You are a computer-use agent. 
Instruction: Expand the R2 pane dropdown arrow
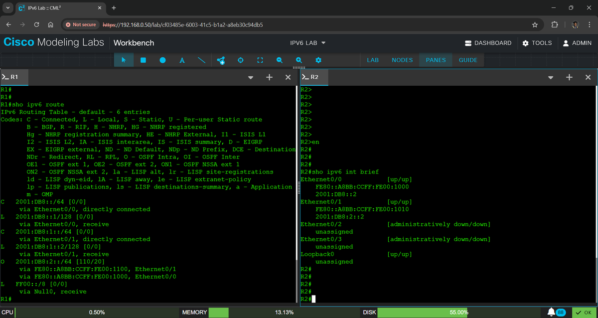(x=551, y=77)
